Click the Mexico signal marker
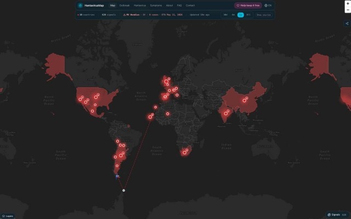 point(92,111)
